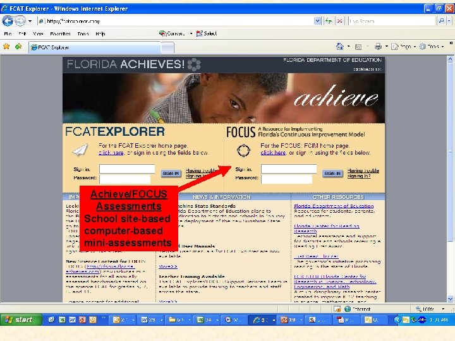Expand the address bar URL history dropdown

coord(317,21)
